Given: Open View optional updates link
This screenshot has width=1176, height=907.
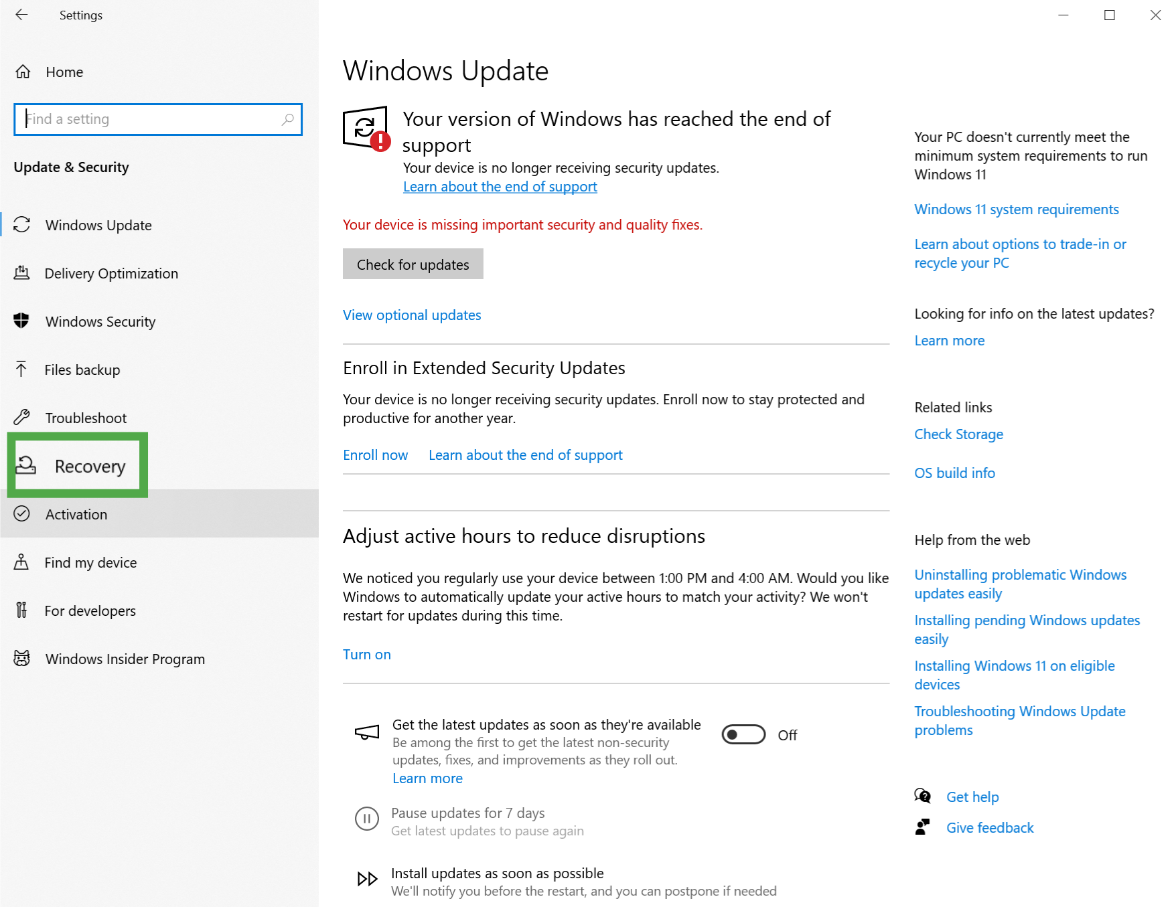Looking at the screenshot, I should click(412, 315).
